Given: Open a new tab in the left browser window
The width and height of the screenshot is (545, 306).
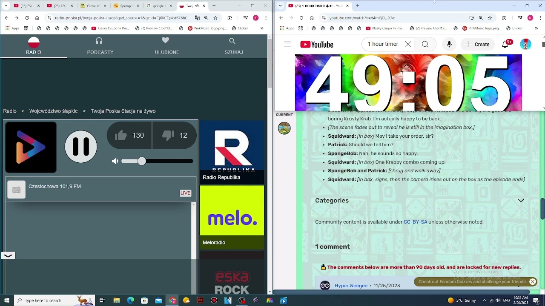Looking at the screenshot, I should 214,6.
